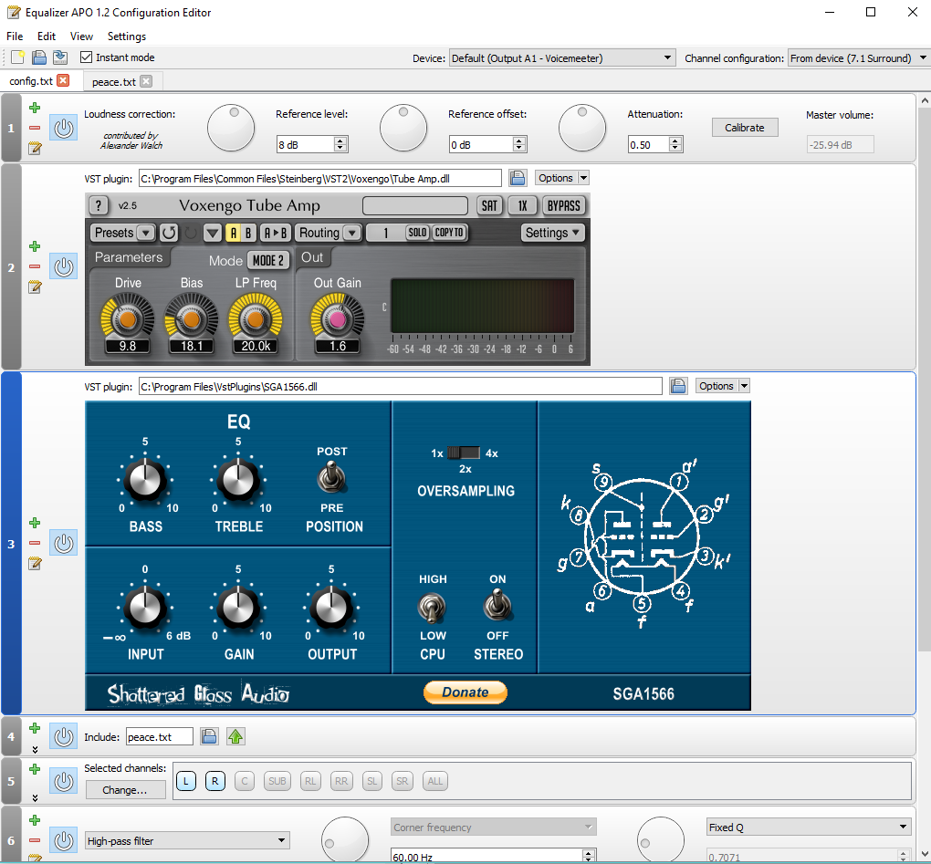Open the Device dropdown
Screen dimensions: 931x864
tap(561, 58)
